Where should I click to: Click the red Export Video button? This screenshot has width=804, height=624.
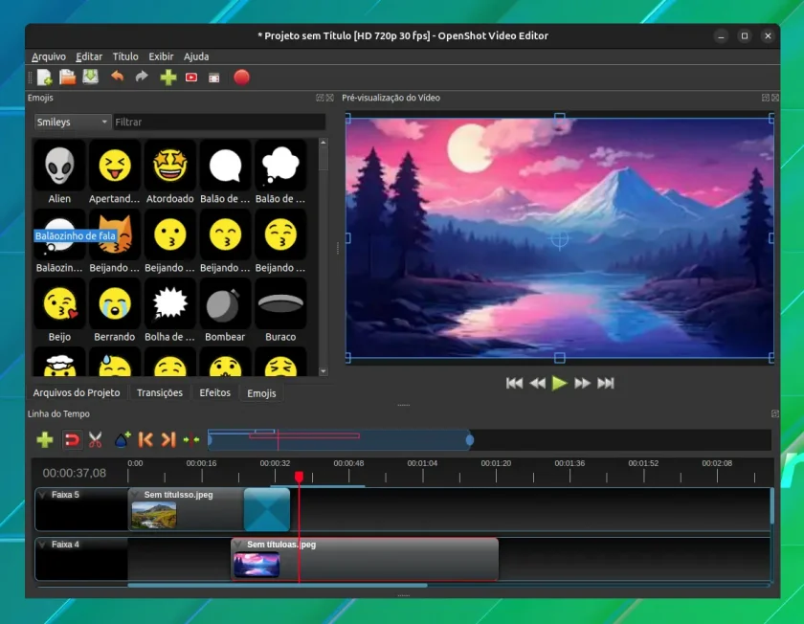click(241, 78)
